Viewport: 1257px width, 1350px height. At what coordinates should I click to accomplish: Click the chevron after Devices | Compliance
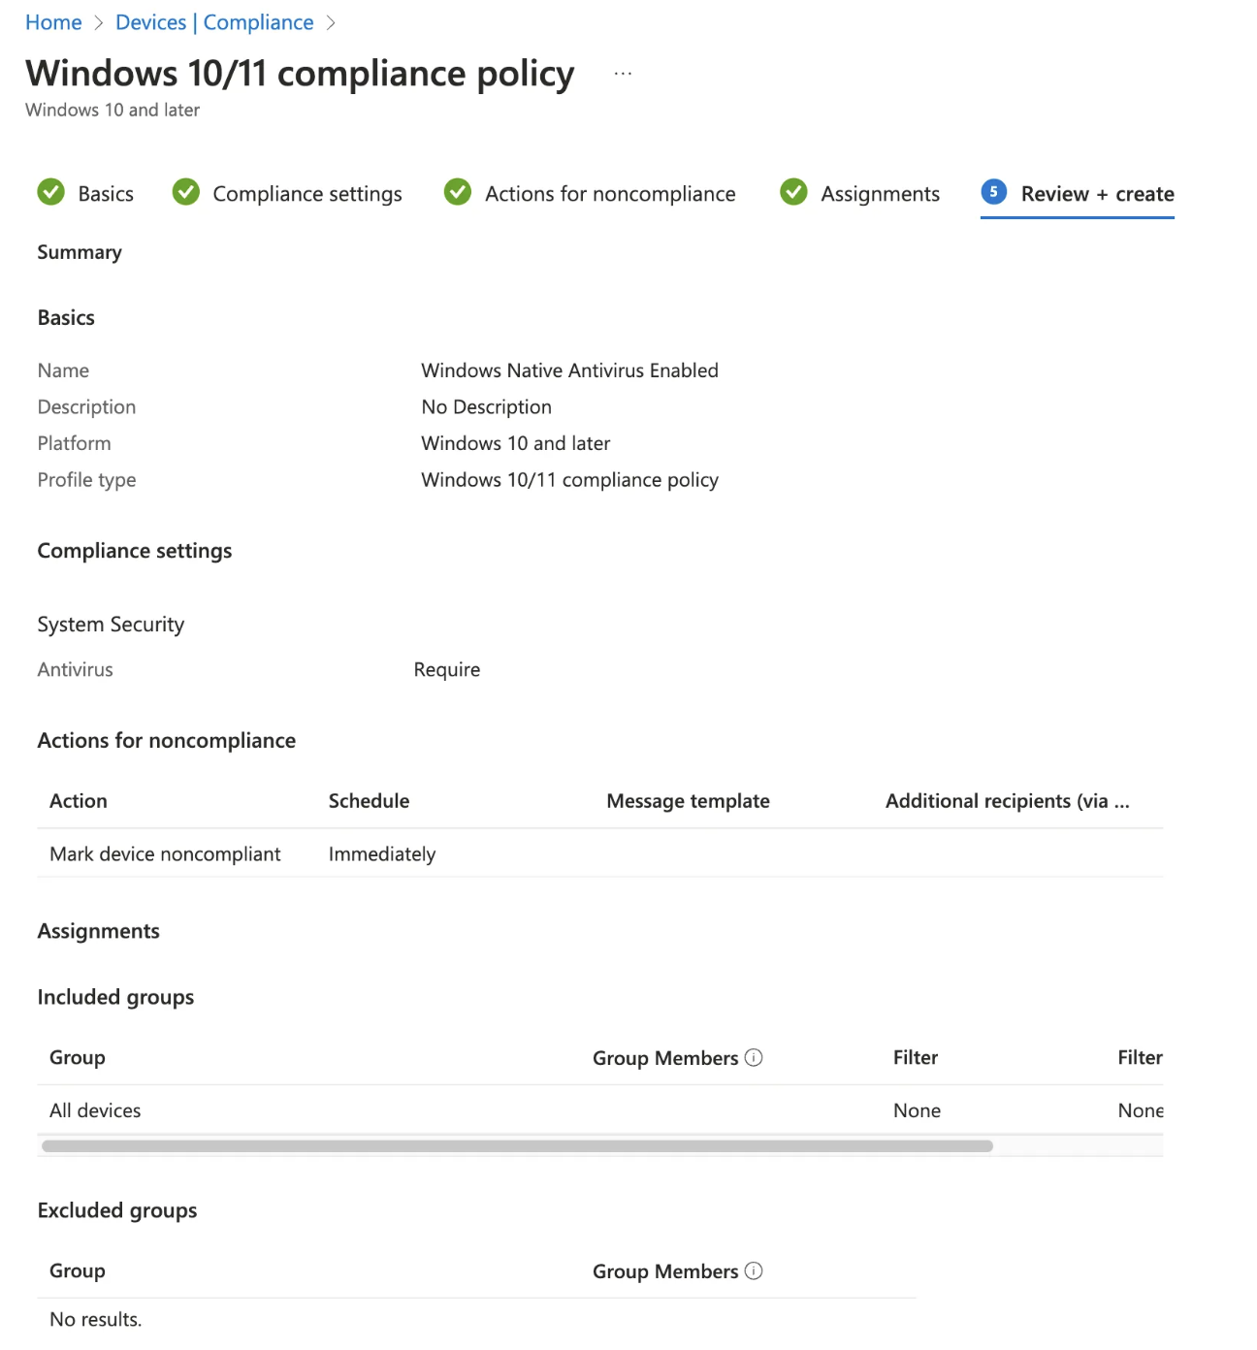click(331, 23)
